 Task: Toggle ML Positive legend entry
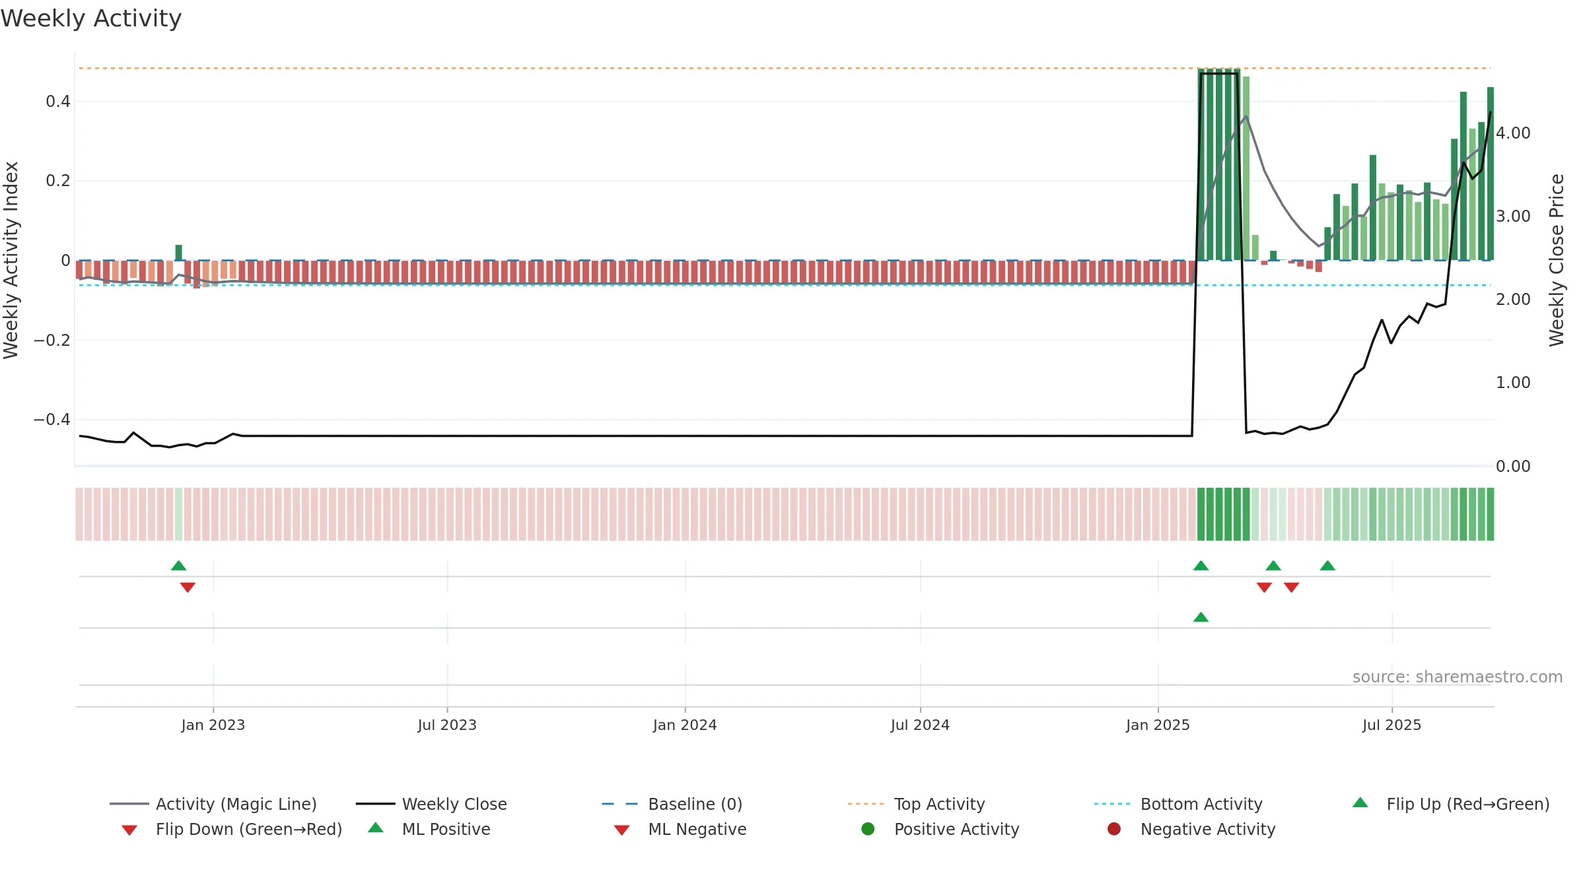pos(429,829)
